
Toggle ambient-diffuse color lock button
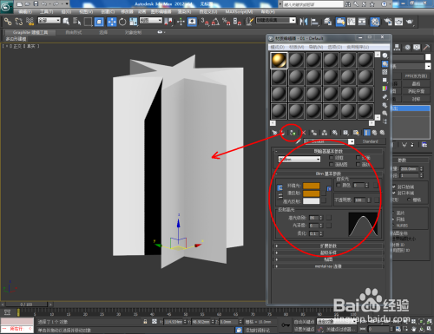[279, 188]
